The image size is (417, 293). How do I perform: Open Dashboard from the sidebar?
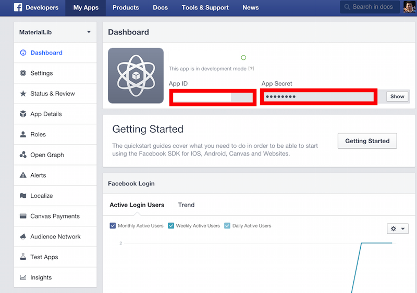55,53
